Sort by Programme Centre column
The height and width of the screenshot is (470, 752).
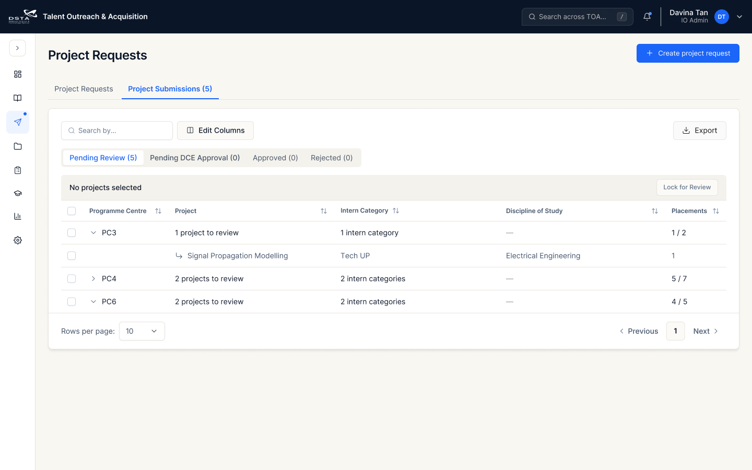[x=158, y=211]
